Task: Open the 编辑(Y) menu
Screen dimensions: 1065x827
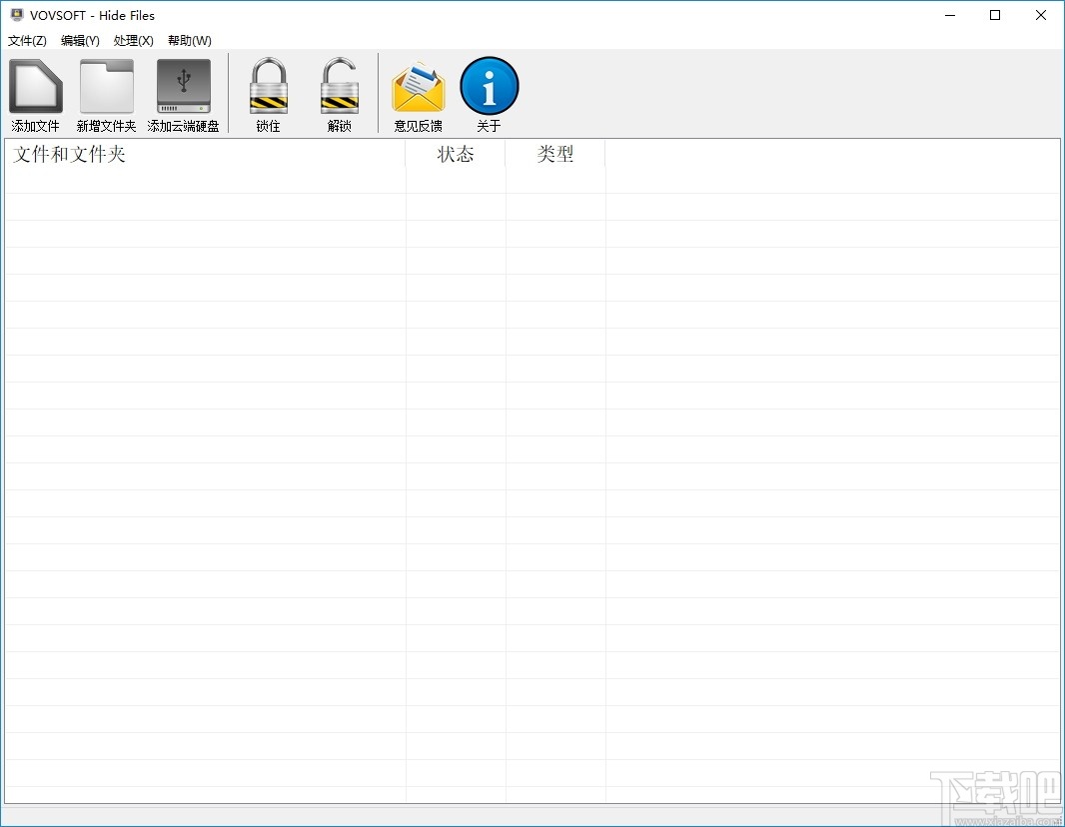Action: pos(80,41)
